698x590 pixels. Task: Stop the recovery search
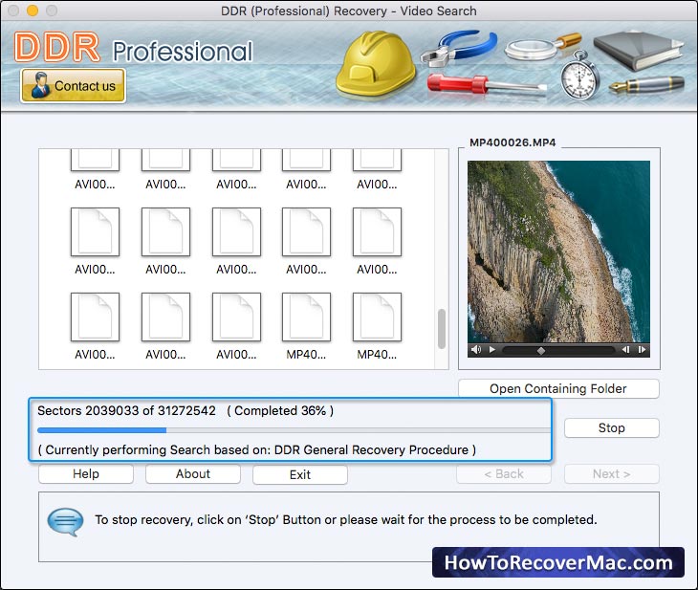pyautogui.click(x=612, y=427)
